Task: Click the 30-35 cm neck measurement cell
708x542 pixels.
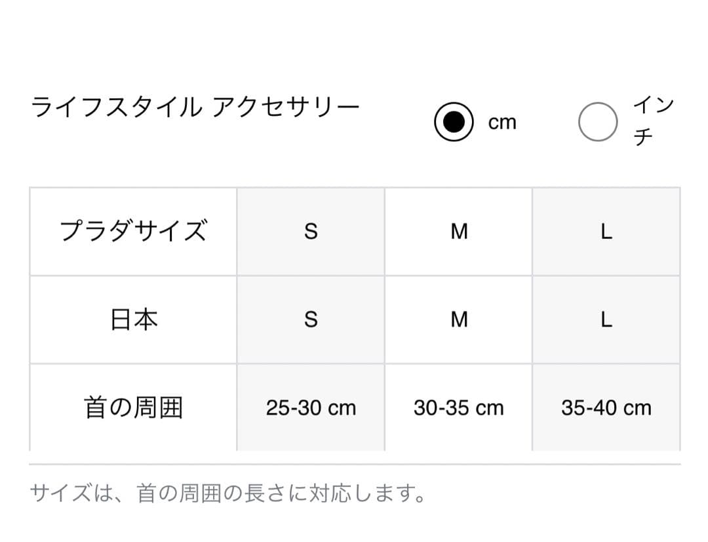Action: coord(459,408)
